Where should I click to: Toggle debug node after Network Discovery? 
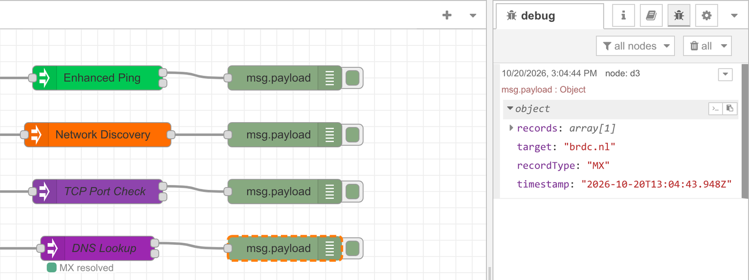352,135
